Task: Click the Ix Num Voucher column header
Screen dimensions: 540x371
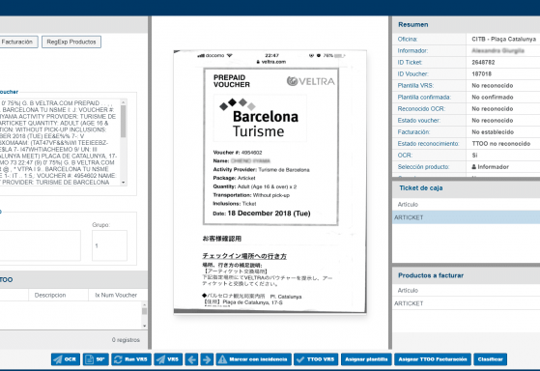Action: click(x=116, y=295)
